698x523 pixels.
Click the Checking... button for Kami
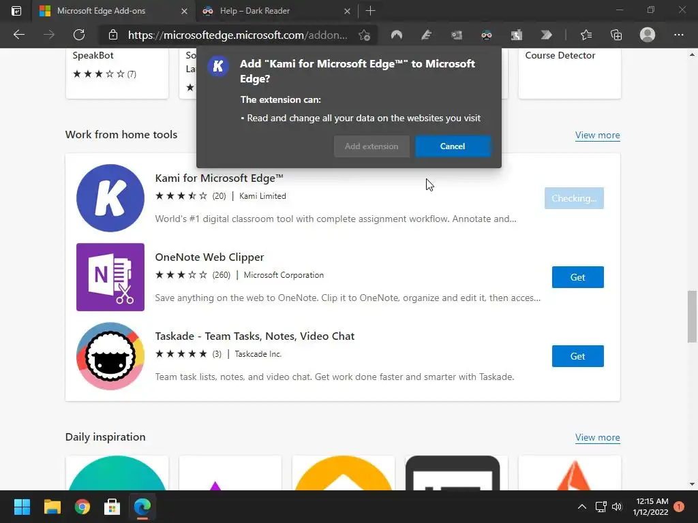click(x=574, y=198)
